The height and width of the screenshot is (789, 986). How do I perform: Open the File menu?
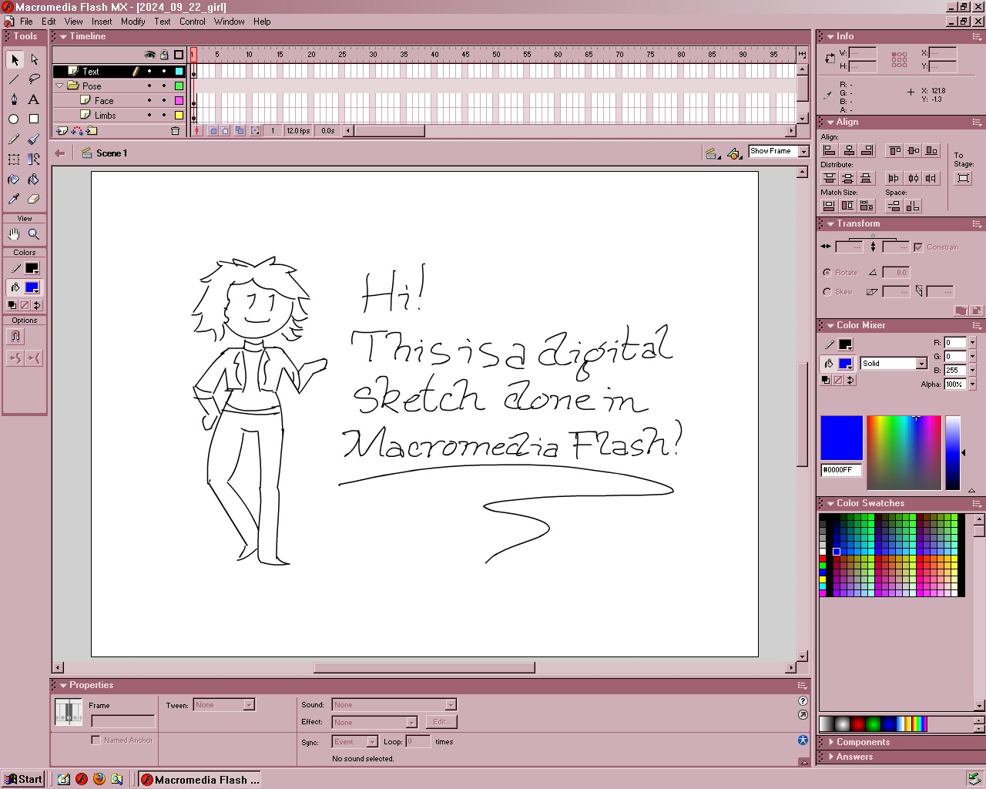[26, 22]
